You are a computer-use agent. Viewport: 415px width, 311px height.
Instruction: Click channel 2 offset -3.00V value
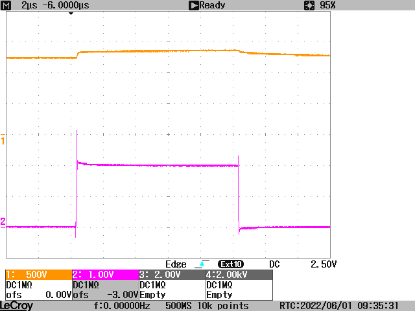click(x=123, y=295)
